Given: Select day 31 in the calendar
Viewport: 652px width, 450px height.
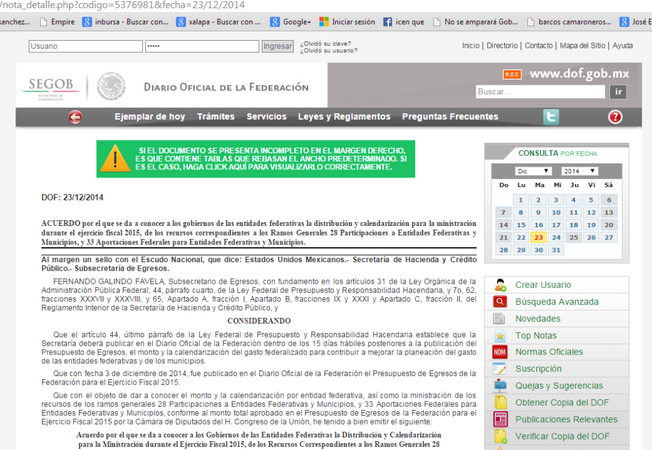Looking at the screenshot, I should click(556, 250).
